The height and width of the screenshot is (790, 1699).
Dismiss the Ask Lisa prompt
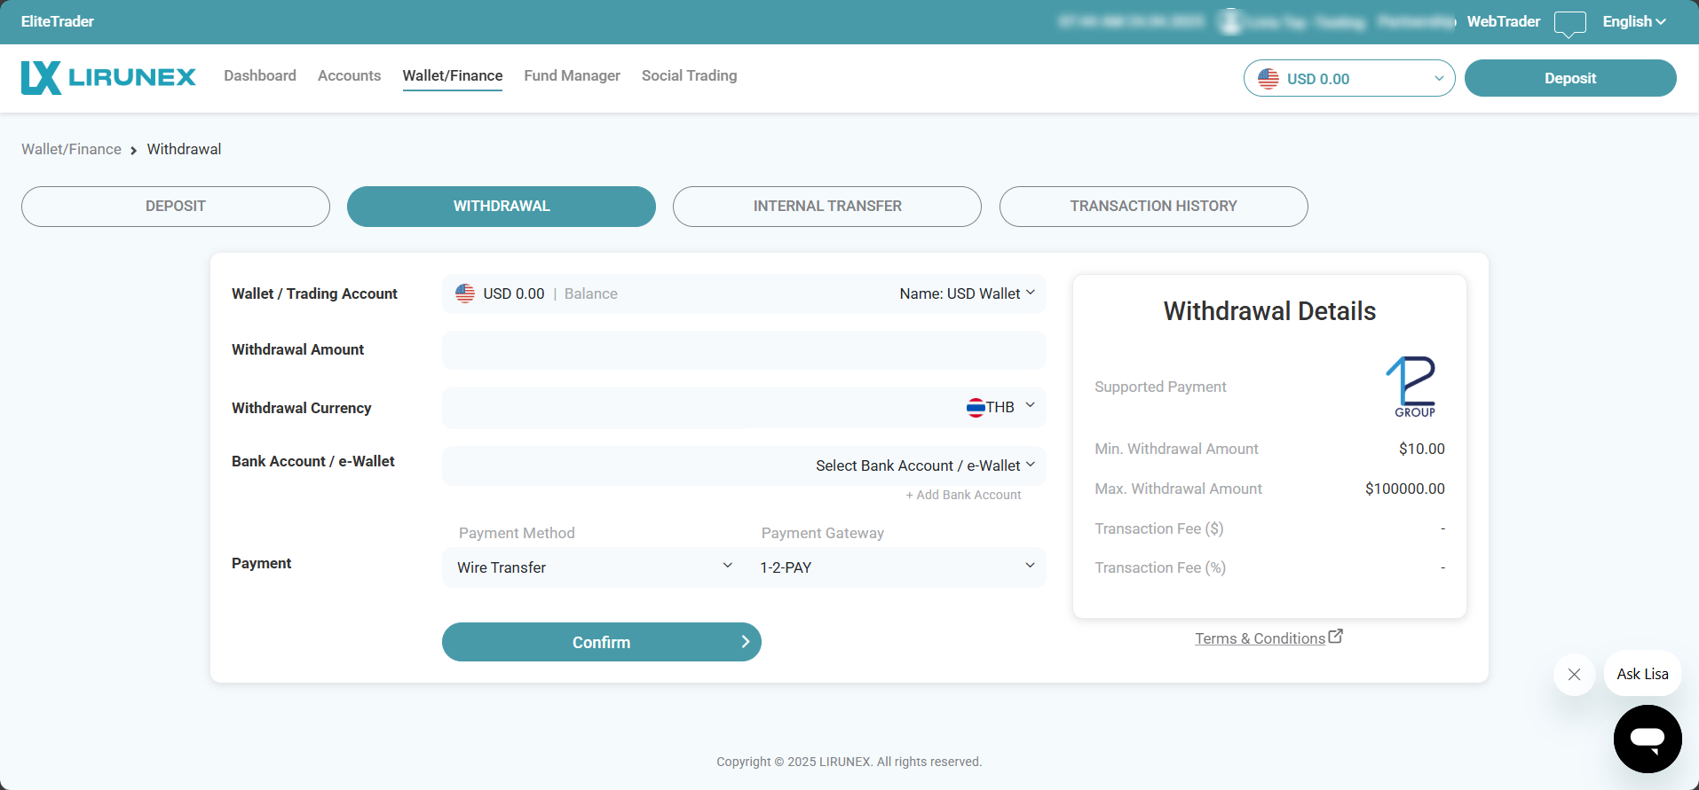[x=1574, y=674]
